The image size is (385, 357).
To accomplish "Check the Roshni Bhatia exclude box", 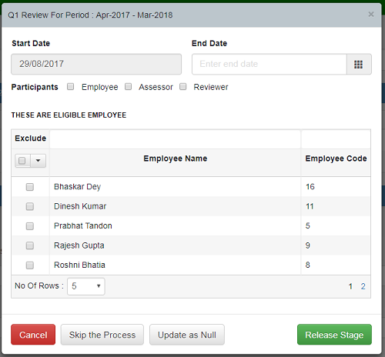I will [30, 265].
